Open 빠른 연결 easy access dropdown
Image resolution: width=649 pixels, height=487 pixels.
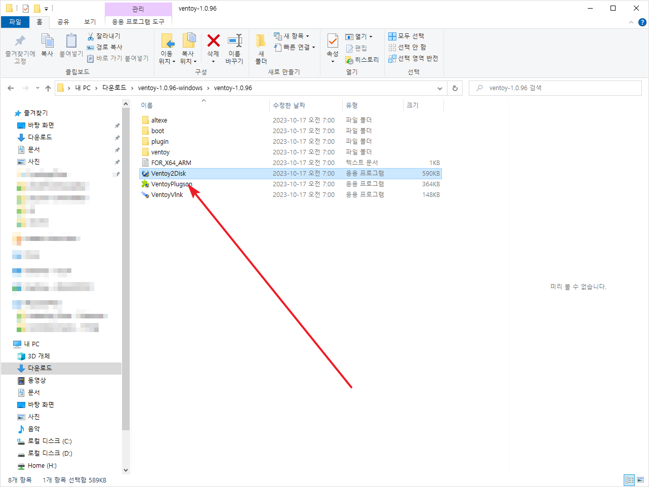(295, 47)
